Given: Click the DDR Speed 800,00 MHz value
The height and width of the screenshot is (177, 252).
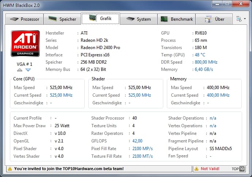Looking at the screenshot, I should click(x=206, y=62).
